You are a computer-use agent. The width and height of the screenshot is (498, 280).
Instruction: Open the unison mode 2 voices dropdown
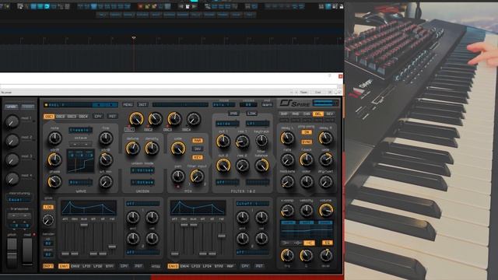click(x=142, y=170)
